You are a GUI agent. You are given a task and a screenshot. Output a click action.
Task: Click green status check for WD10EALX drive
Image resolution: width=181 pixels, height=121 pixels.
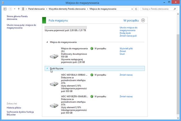[92, 75]
